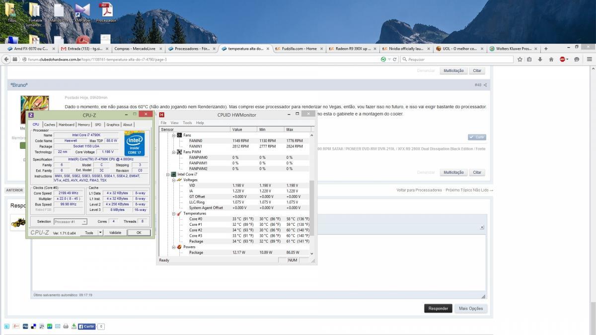Click the Adblock Plus toolbar icon

[563, 59]
